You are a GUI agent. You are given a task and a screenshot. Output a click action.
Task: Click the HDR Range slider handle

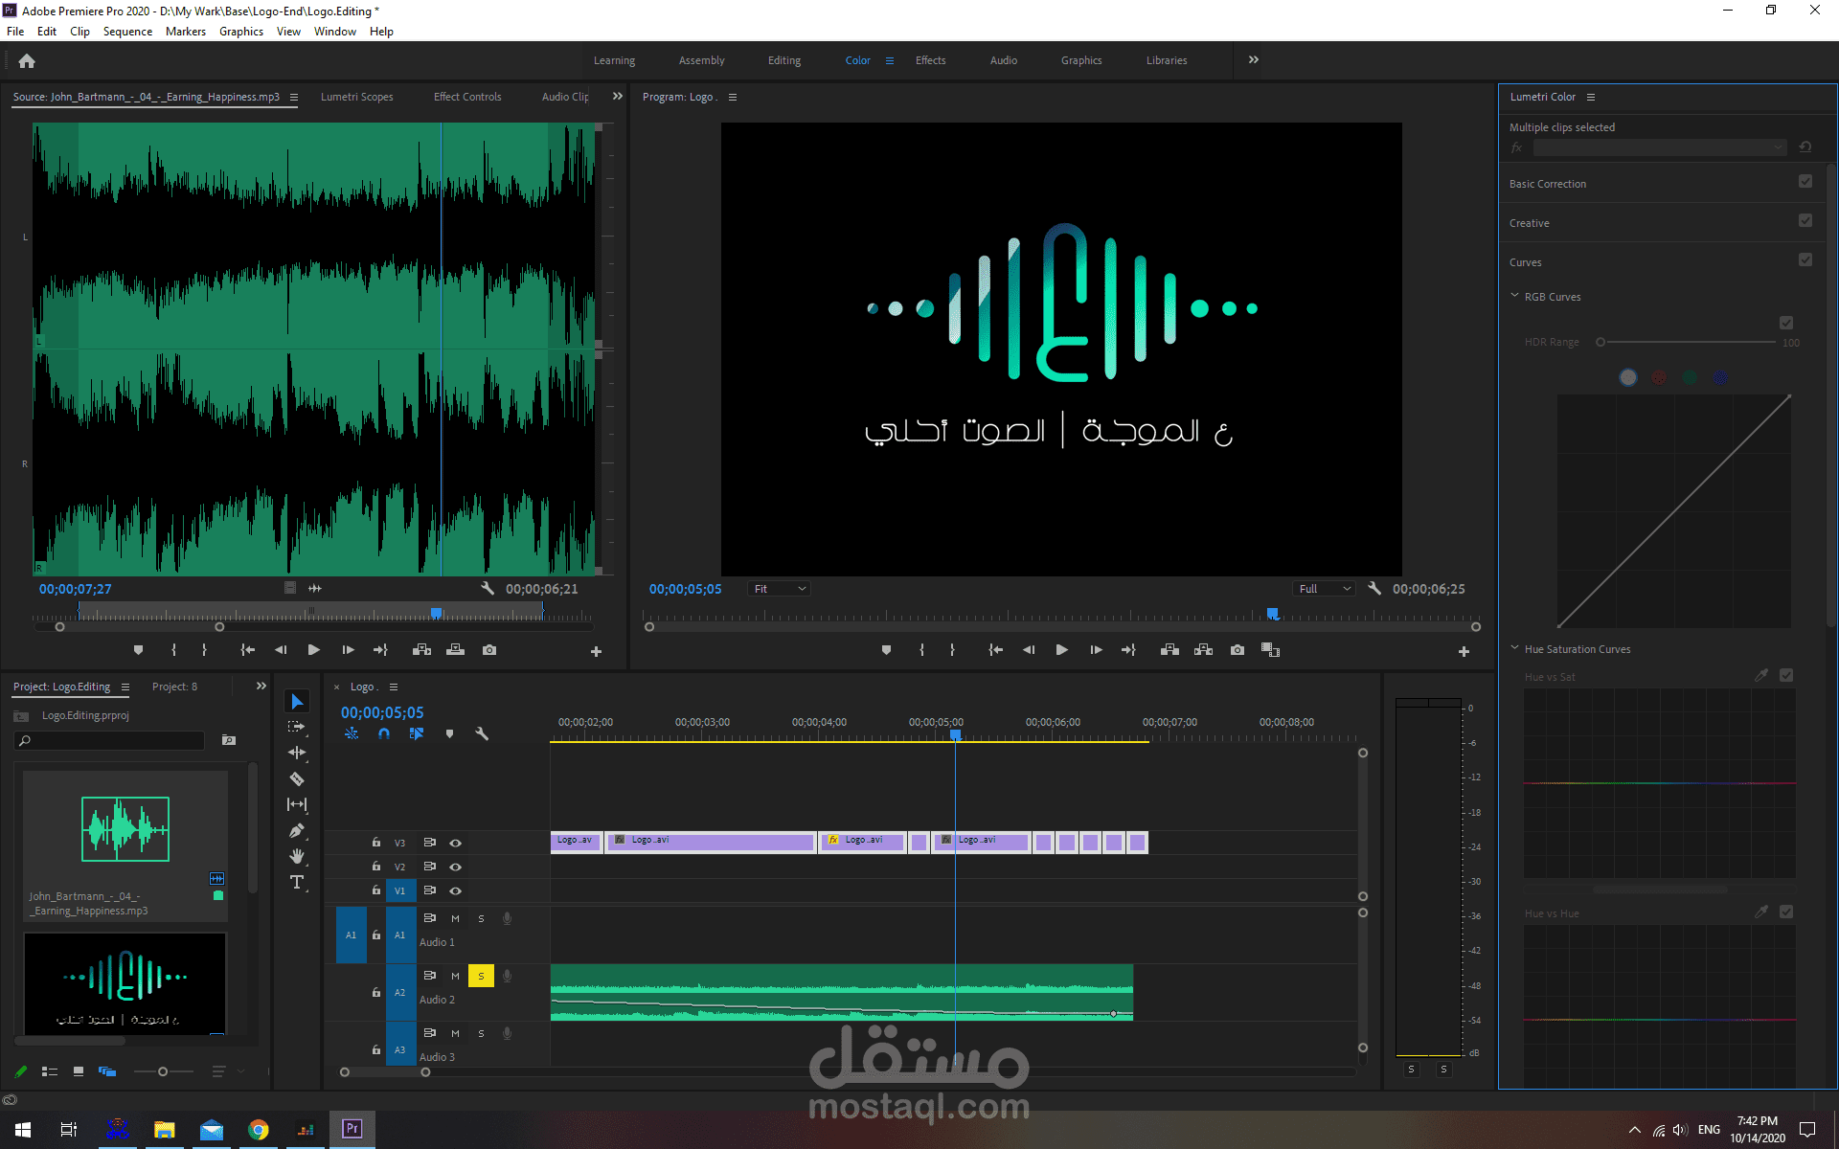(x=1602, y=342)
